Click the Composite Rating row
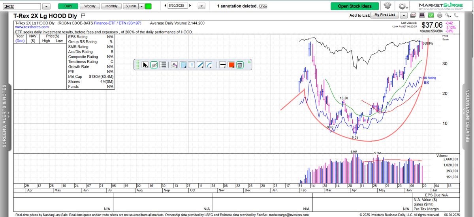The height and width of the screenshot is (217, 474). click(91, 57)
